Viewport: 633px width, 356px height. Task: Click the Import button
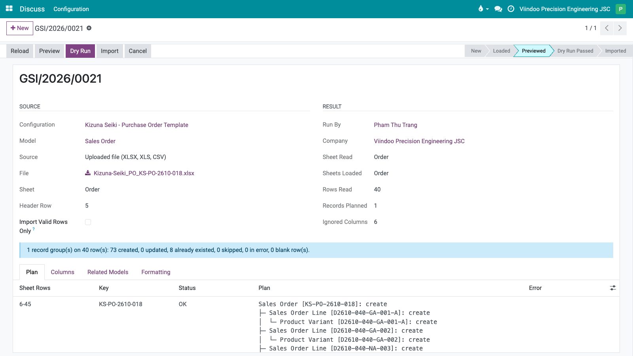(x=110, y=51)
